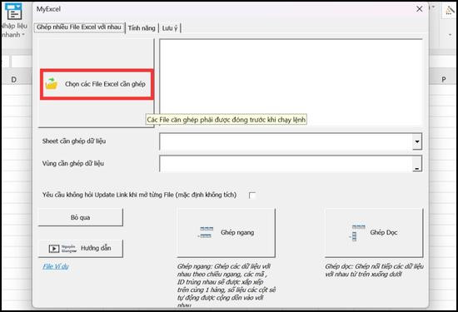Click the selected files list box
Image resolution: width=458 pixels, height=312 pixels.
point(291,82)
